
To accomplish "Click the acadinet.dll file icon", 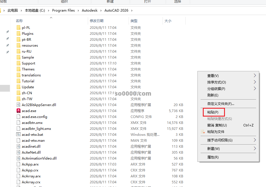I will pyautogui.click(x=18, y=146).
